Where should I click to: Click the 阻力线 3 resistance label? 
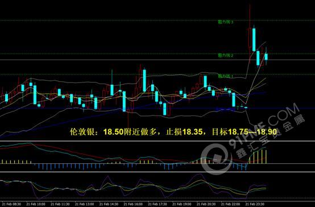click(226, 22)
